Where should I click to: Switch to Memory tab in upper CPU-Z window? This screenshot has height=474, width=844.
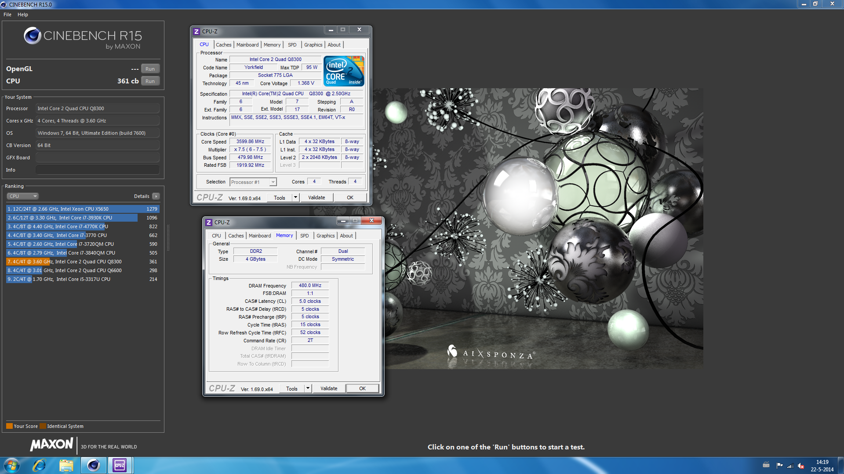pos(272,45)
